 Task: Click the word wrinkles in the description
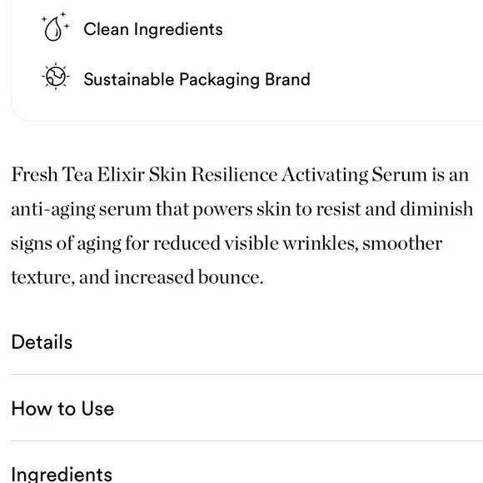click(x=321, y=243)
